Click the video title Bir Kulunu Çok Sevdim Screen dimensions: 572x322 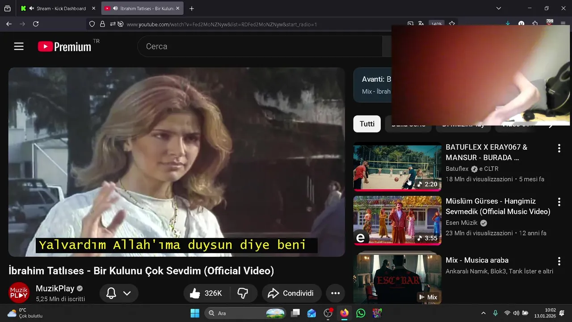pos(141,271)
